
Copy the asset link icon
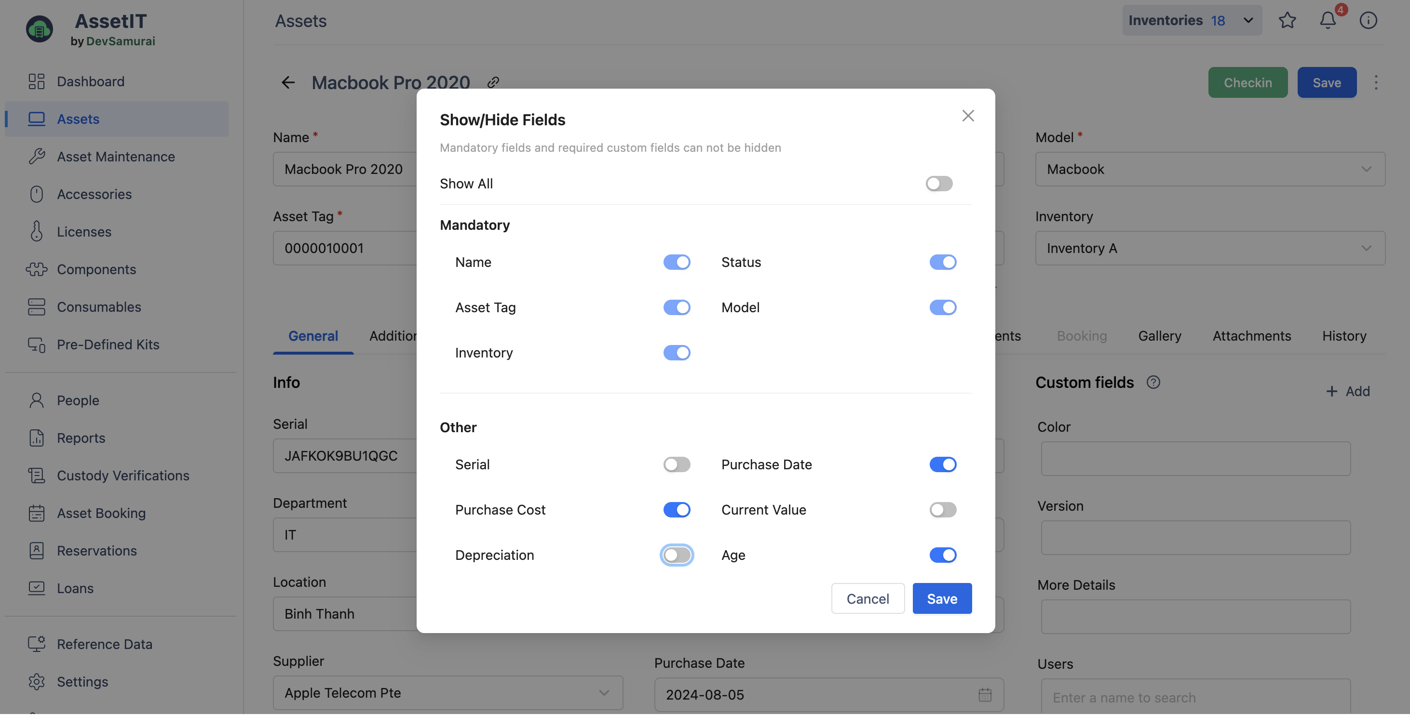point(493,82)
